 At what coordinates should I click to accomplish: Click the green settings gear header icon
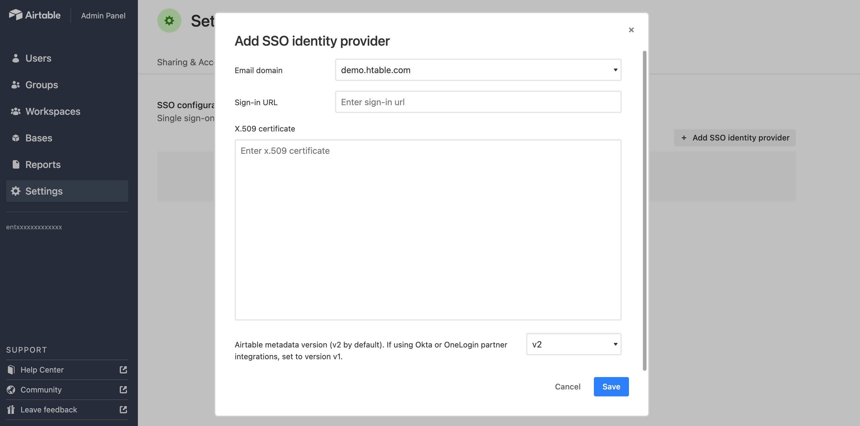[x=169, y=20]
